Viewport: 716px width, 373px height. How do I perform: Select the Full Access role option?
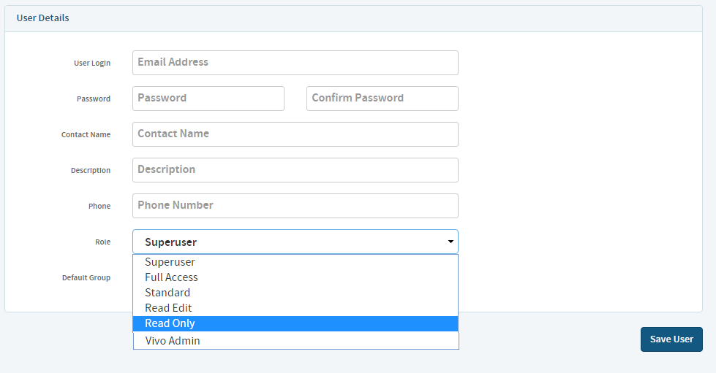295,277
